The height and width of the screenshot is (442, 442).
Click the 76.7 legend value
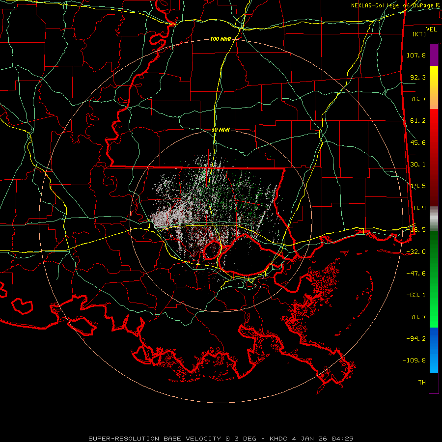coord(418,99)
